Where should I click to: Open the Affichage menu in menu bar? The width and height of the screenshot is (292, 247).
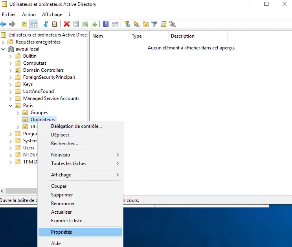click(x=52, y=15)
